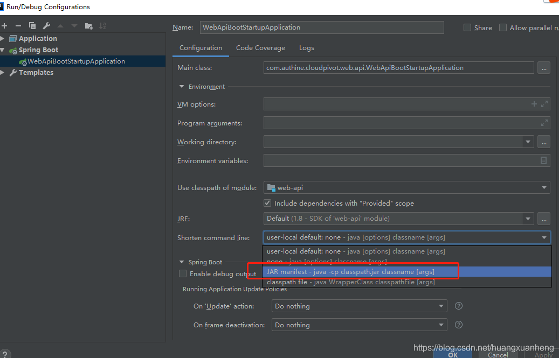Select JAR manifest shorten option
Image resolution: width=559 pixels, height=358 pixels.
click(x=350, y=271)
